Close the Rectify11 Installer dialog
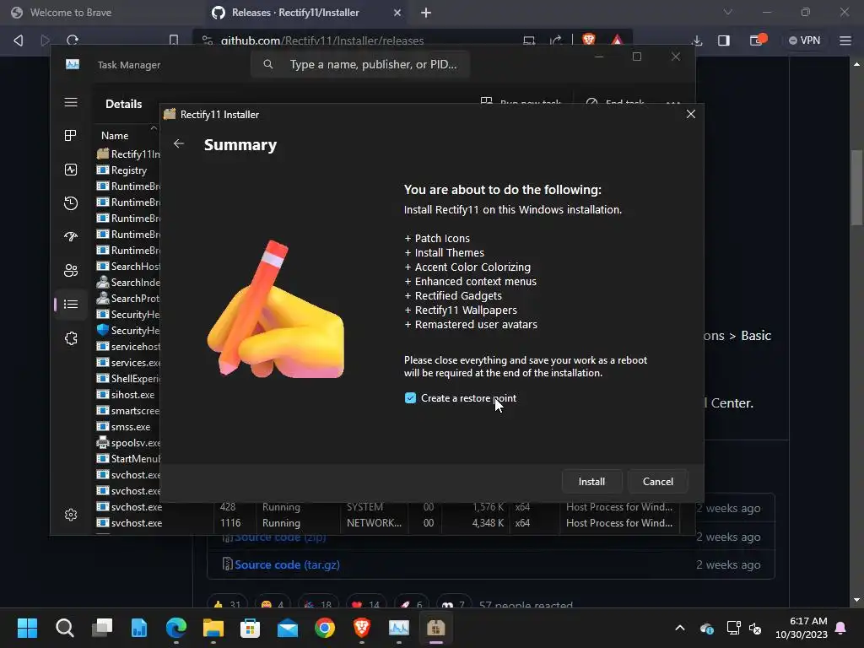 pyautogui.click(x=691, y=114)
